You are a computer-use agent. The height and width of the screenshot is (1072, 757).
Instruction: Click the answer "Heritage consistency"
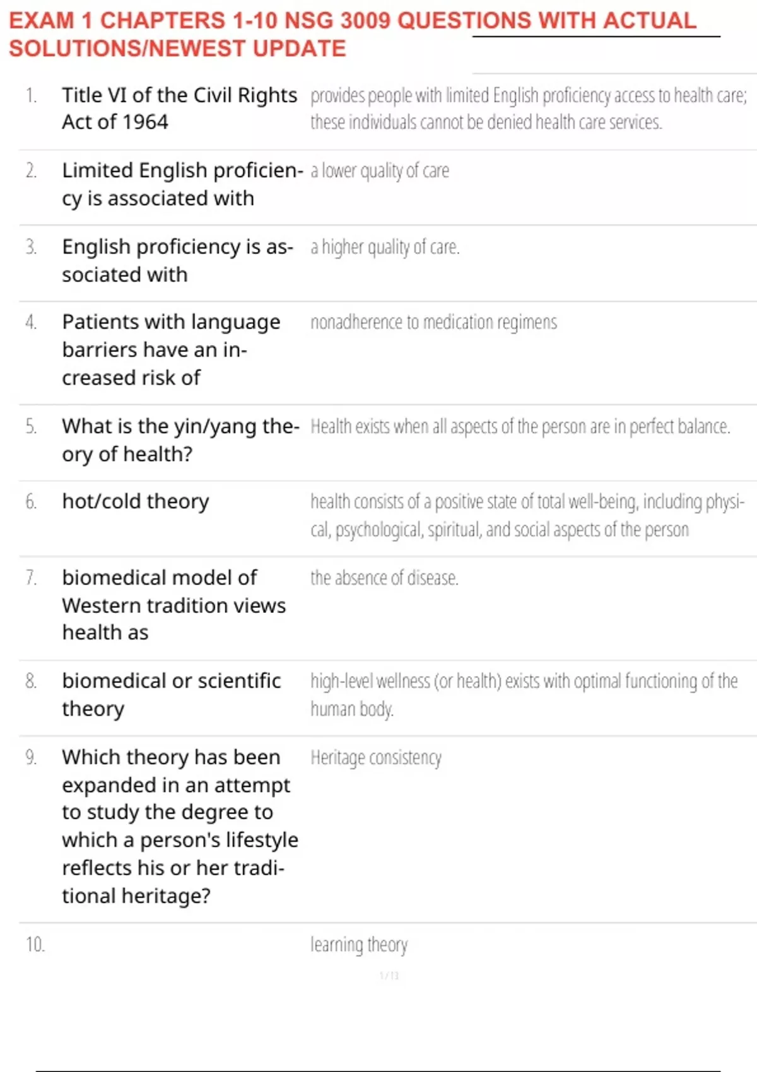coord(376,757)
